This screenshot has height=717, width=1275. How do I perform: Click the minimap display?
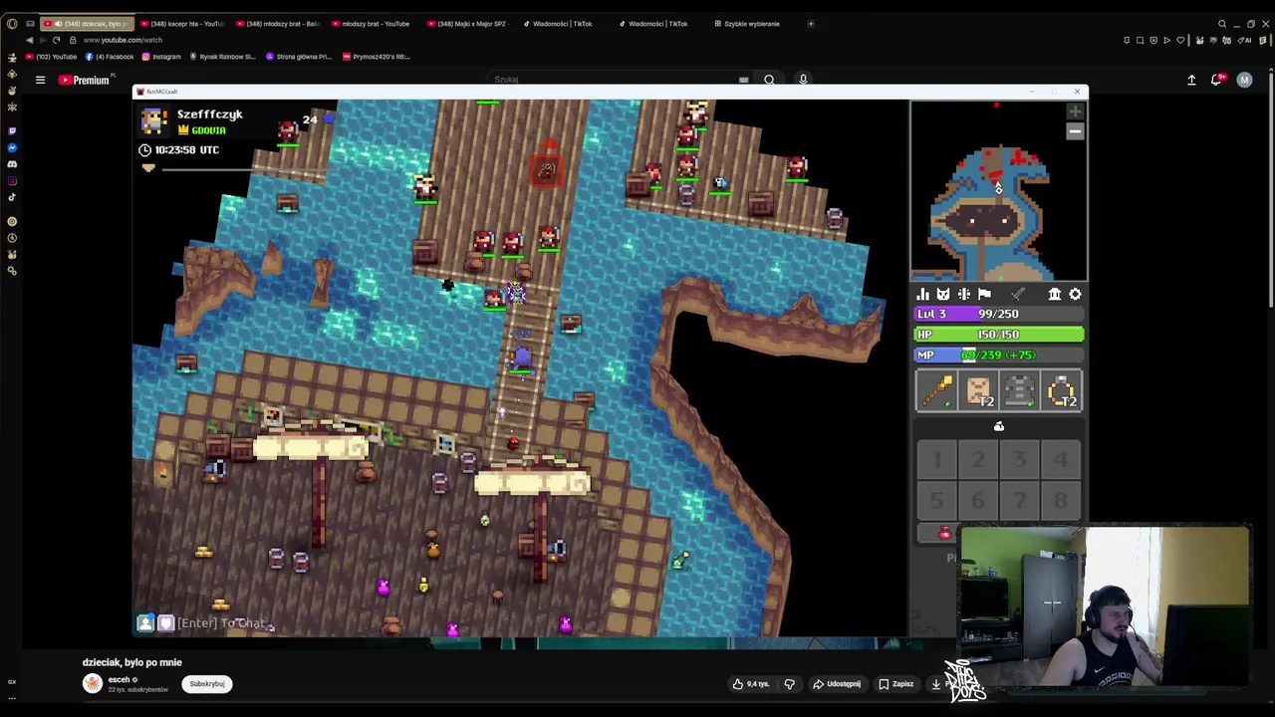[x=998, y=191]
